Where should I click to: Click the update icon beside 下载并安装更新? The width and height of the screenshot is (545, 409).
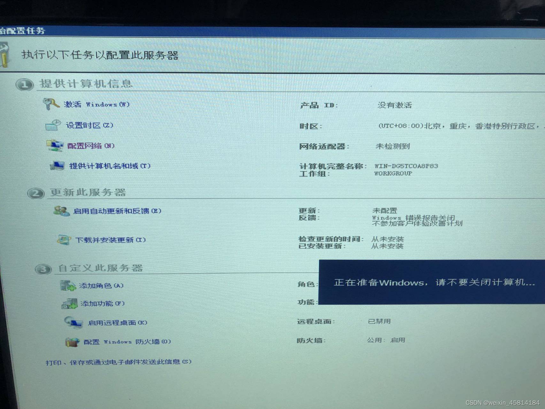(x=64, y=240)
